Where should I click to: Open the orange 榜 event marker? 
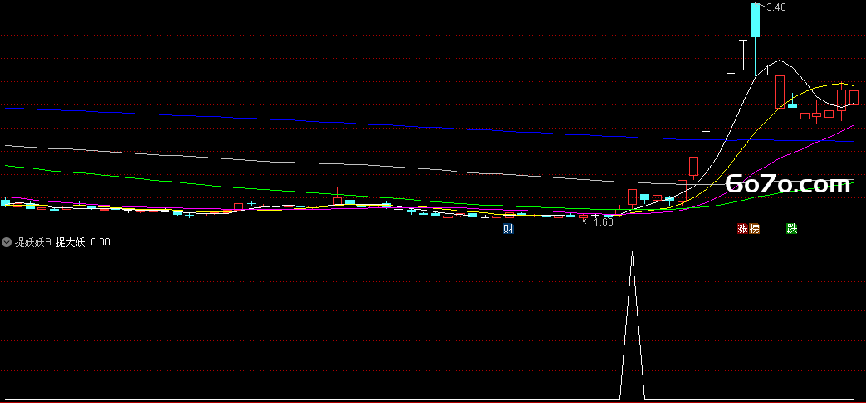(754, 228)
